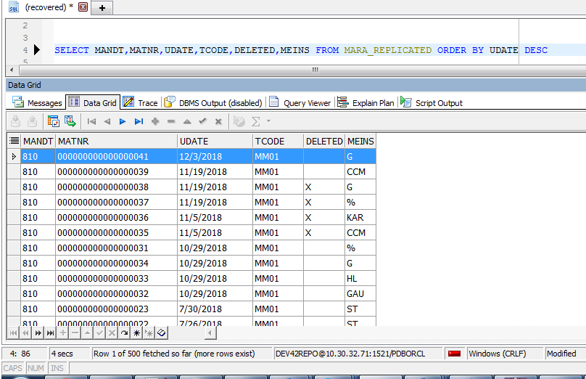Open the Explain Plan tab

pos(366,102)
